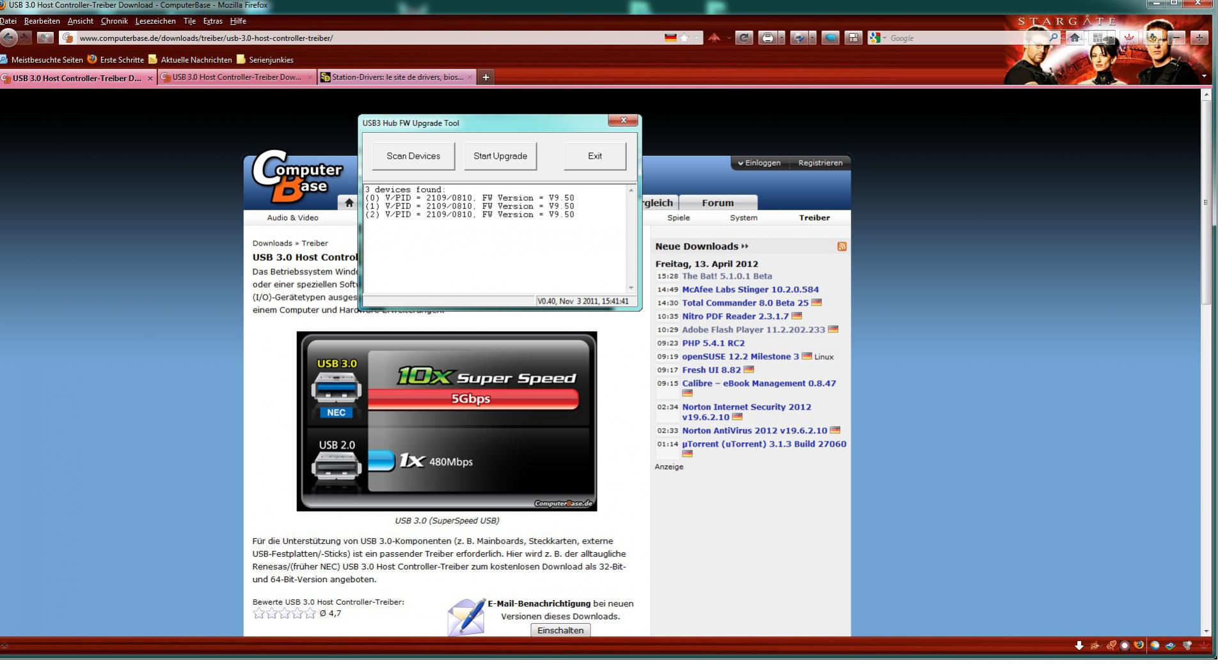Click the ComputerBase logo
The width and height of the screenshot is (1227, 664).
(x=297, y=176)
